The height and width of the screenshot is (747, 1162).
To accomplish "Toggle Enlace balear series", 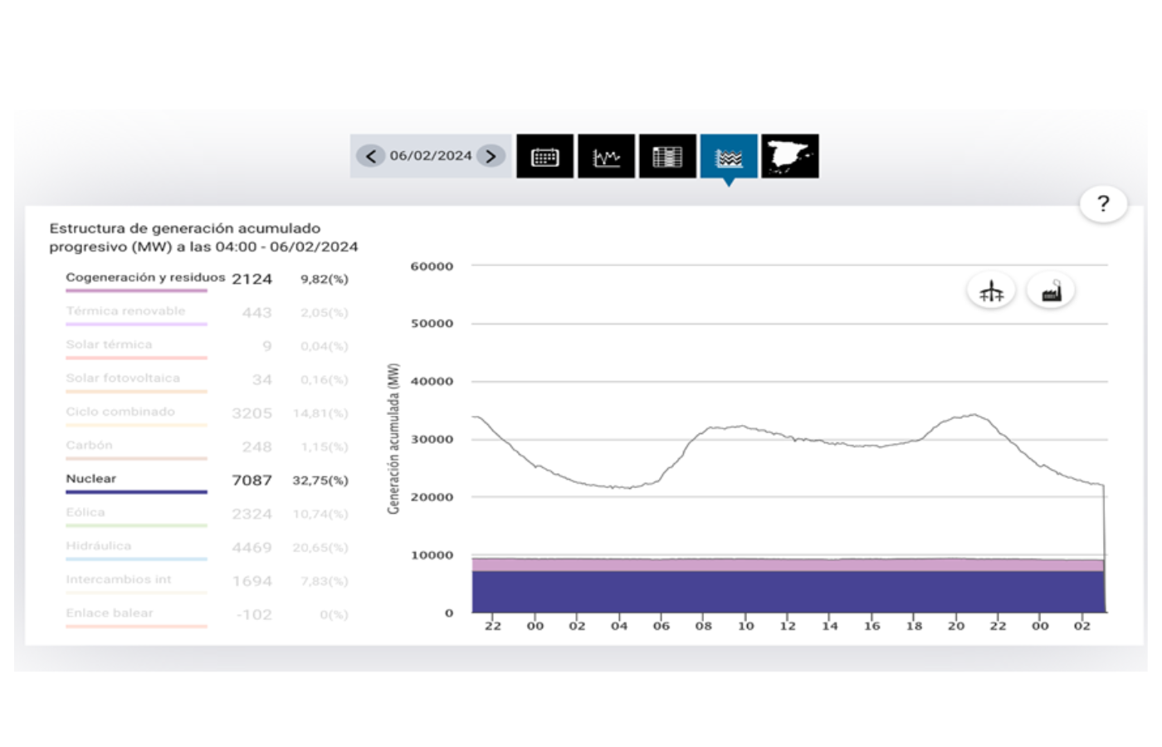I will (x=136, y=616).
